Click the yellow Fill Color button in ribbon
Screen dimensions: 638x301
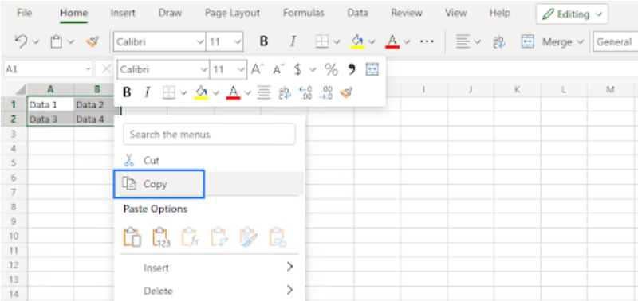tap(357, 41)
